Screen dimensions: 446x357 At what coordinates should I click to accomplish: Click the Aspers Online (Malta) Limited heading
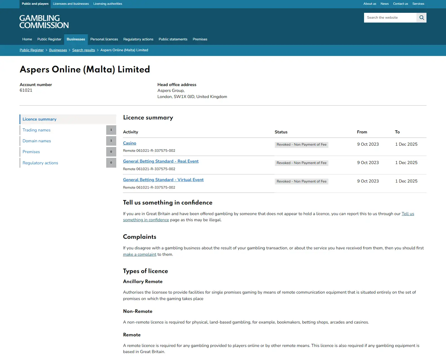(x=85, y=69)
